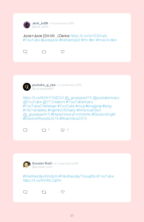Like Scooter Roth's tweet
The width and height of the screenshot is (144, 222).
(63, 192)
